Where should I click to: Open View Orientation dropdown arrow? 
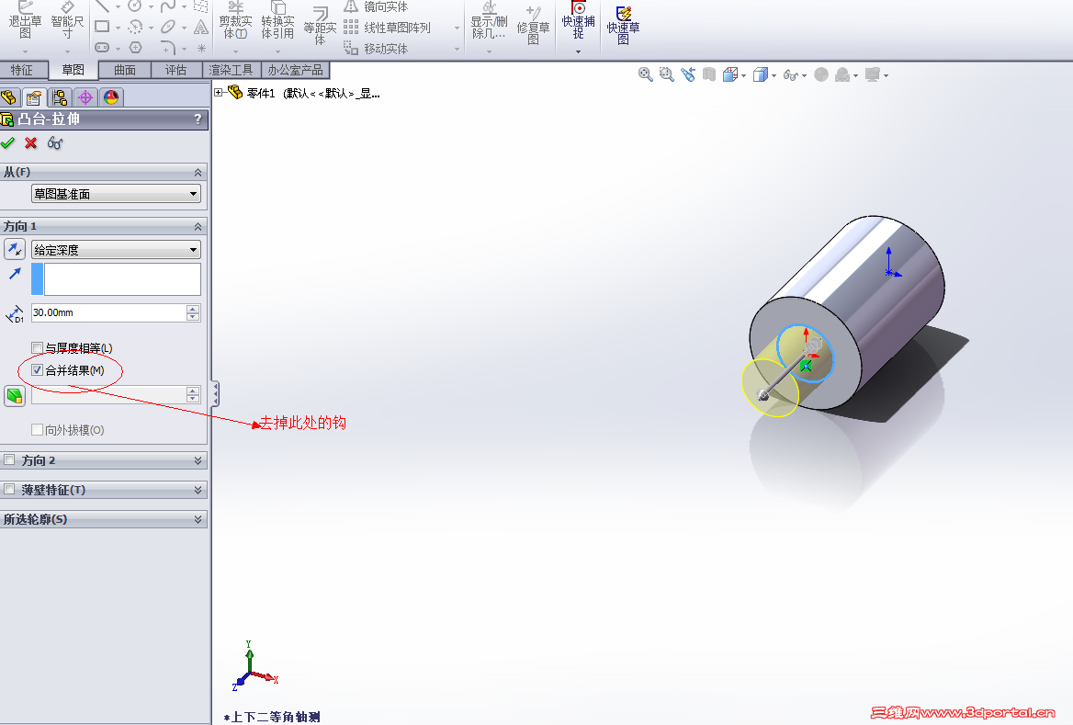pos(744,75)
